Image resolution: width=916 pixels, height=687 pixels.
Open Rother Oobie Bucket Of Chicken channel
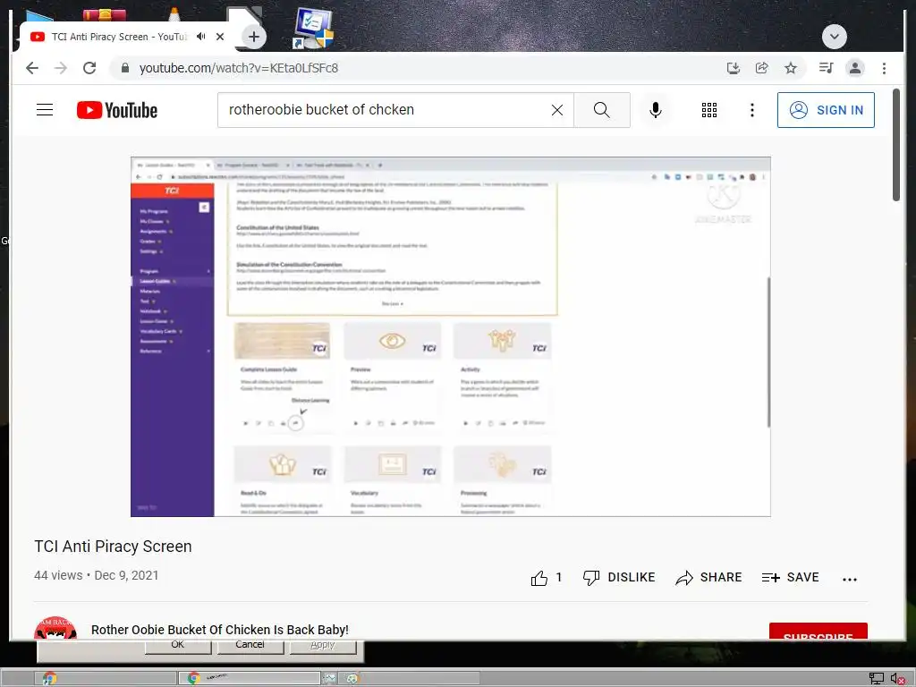220,630
